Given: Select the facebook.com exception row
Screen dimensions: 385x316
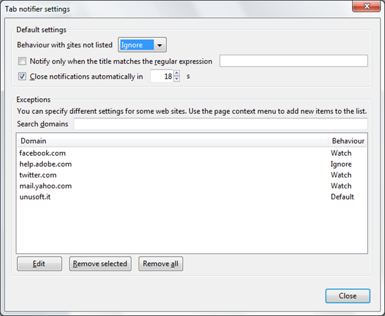Looking at the screenshot, I should click(42, 153).
